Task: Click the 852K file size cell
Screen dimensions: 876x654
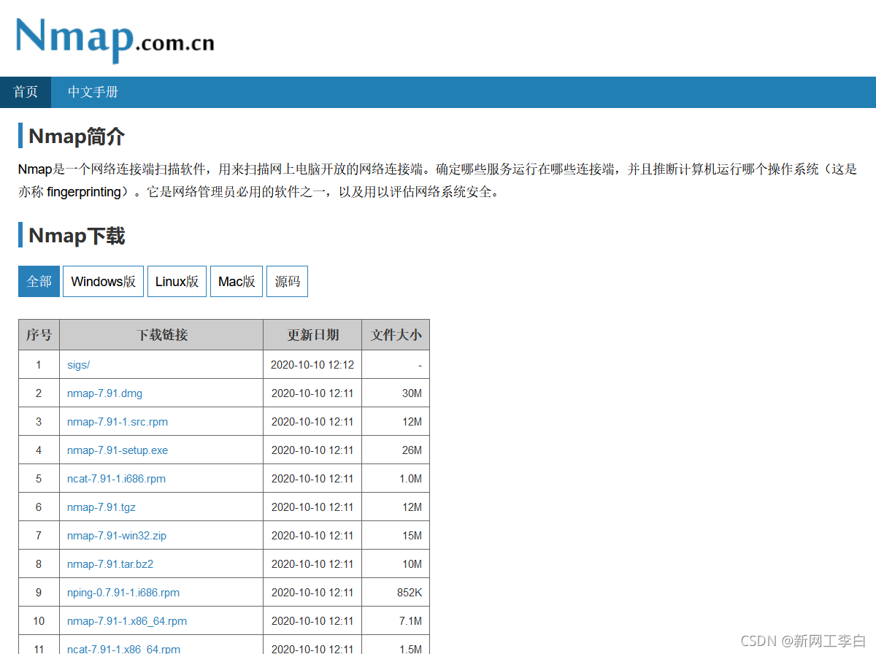Action: tap(396, 593)
